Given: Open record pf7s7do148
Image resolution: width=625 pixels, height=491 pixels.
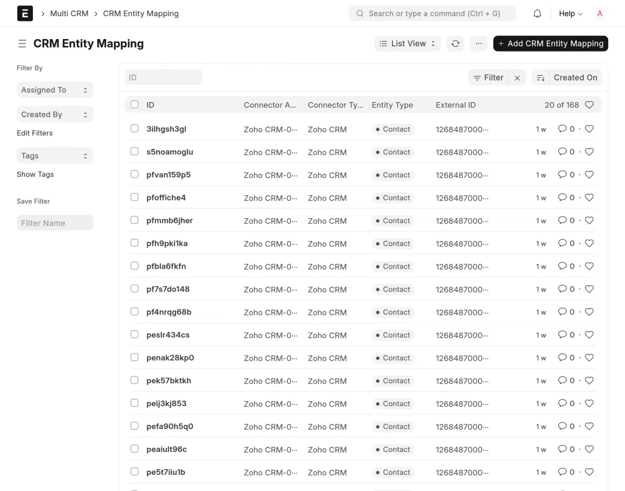Looking at the screenshot, I should 168,289.
